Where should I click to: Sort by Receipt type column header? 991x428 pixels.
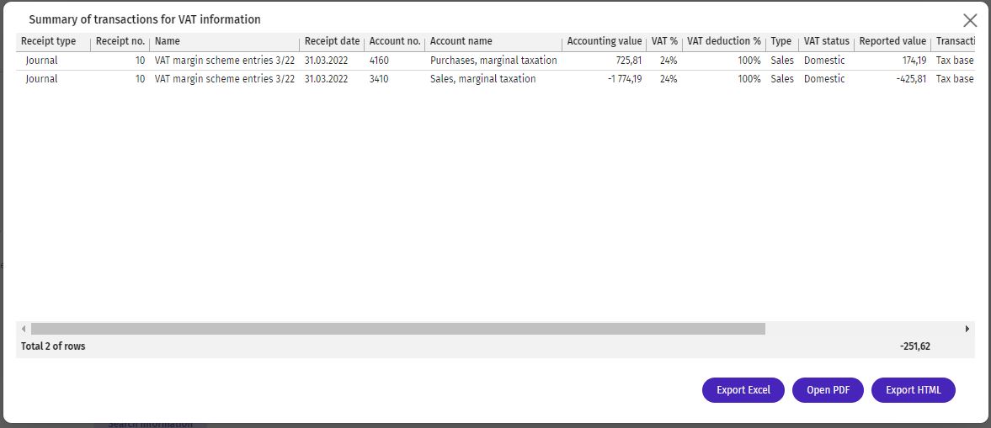(48, 41)
